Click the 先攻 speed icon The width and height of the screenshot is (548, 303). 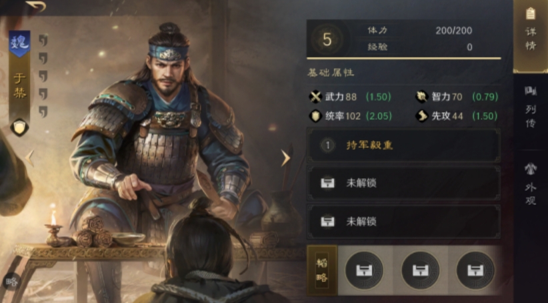click(x=422, y=116)
